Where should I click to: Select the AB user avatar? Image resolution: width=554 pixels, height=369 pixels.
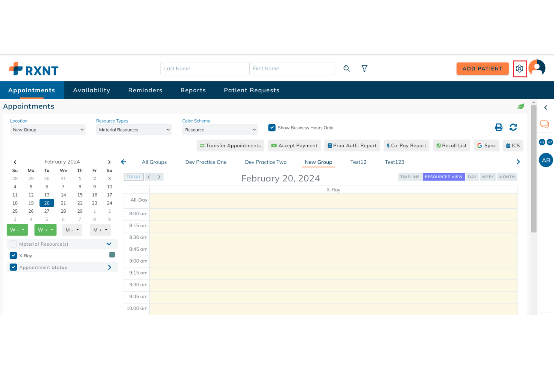546,160
